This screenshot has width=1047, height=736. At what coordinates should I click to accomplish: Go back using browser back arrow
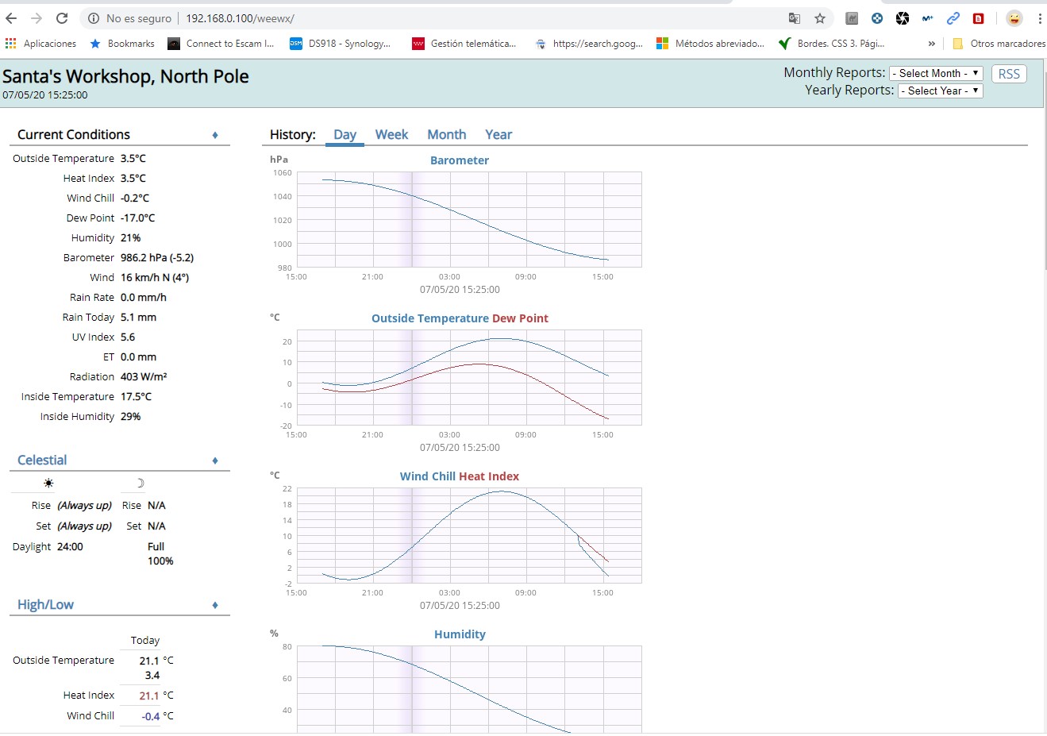coord(11,18)
